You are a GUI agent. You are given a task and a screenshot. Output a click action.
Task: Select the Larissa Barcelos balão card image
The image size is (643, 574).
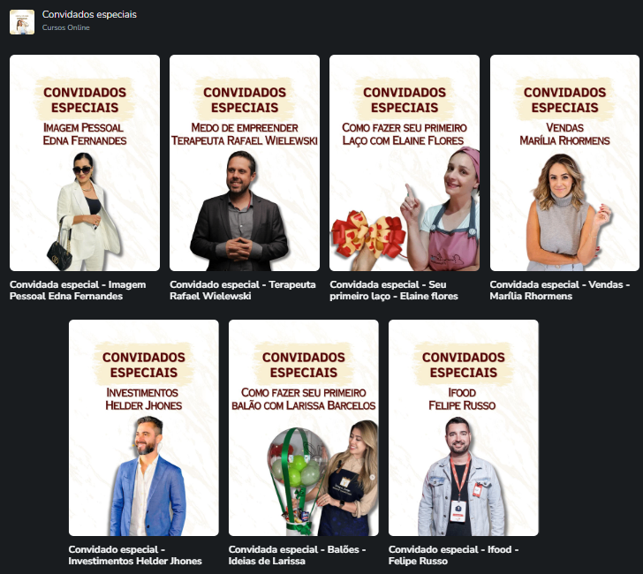coord(304,427)
